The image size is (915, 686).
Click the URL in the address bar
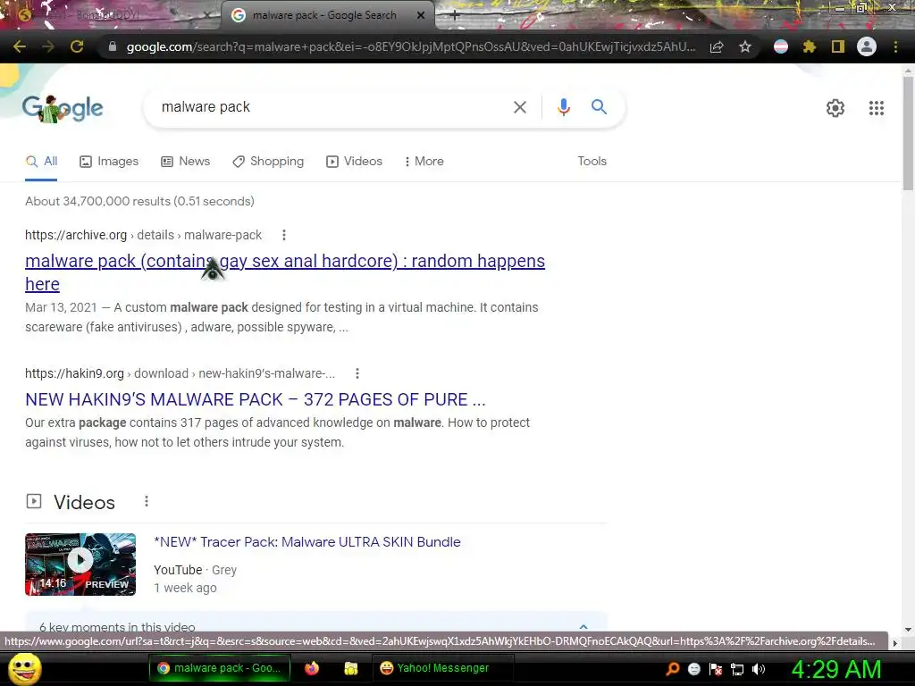pyautogui.click(x=411, y=46)
